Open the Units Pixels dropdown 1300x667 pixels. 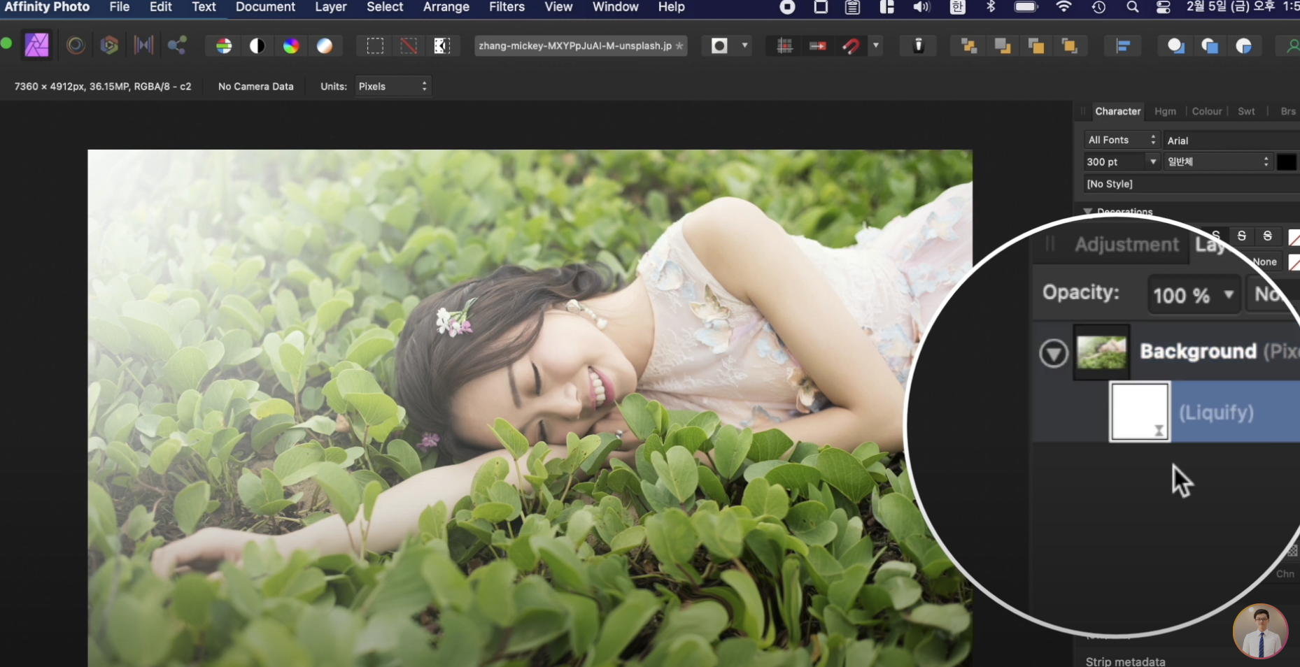(393, 86)
